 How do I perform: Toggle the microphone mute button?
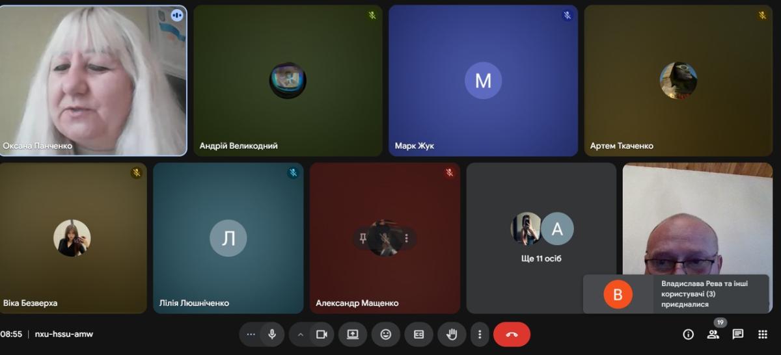[x=272, y=334]
